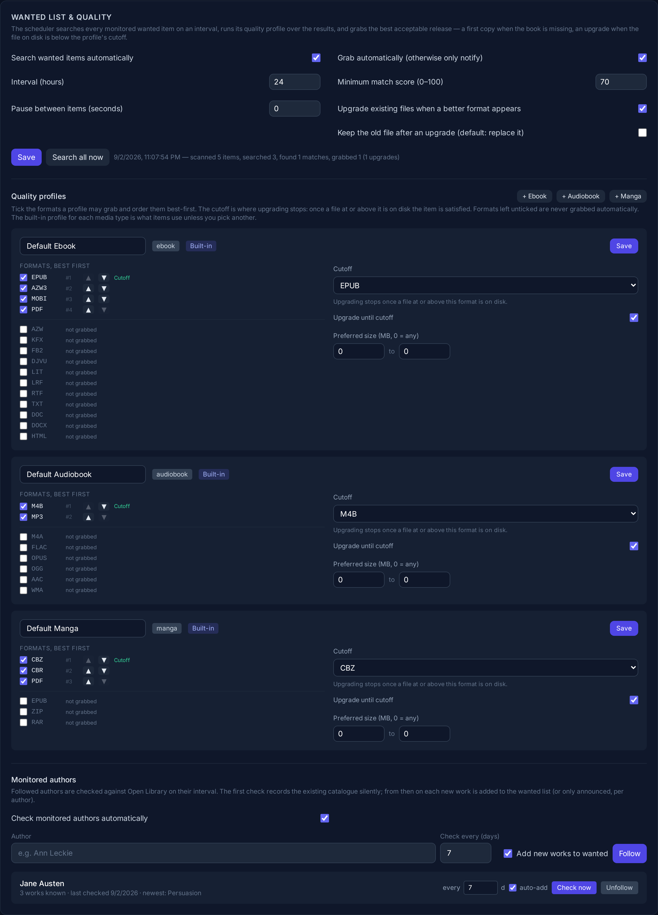
Task: Toggle Check monitored authors automatically
Action: click(325, 818)
